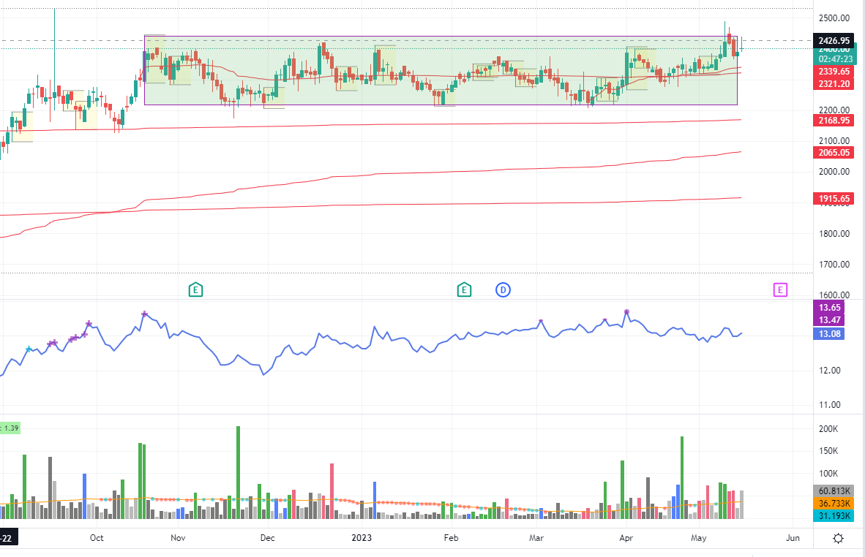Click the 36.733K orange volume average value
The image size is (865, 557).
point(834,503)
